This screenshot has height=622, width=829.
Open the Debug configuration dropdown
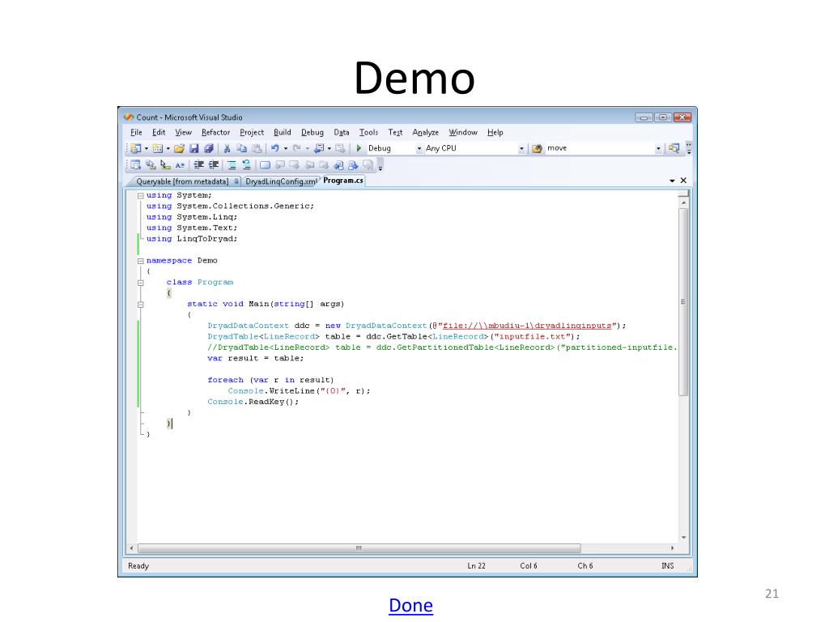click(419, 149)
